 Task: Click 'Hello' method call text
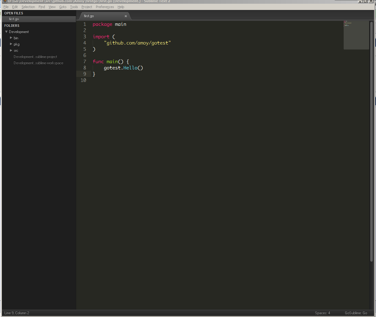click(130, 68)
